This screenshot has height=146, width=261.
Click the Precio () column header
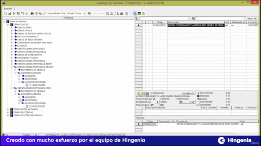(239, 107)
